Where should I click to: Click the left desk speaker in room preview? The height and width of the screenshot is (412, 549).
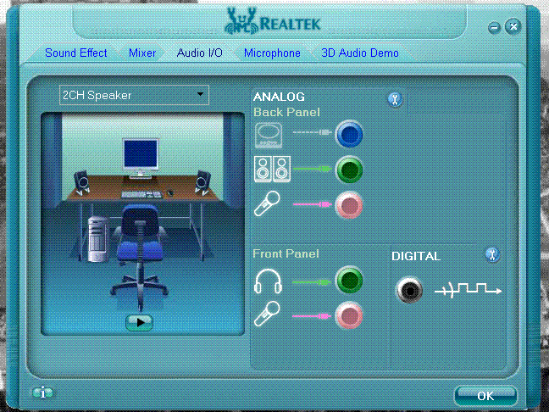tap(82, 183)
